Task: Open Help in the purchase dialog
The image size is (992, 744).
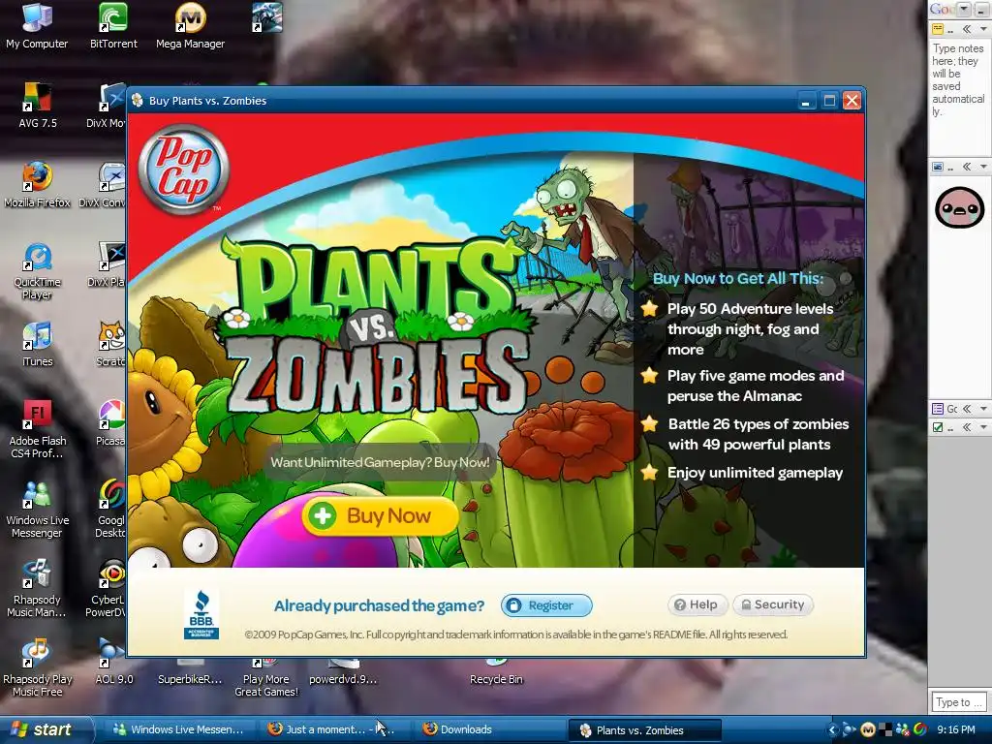Action: 697,604
